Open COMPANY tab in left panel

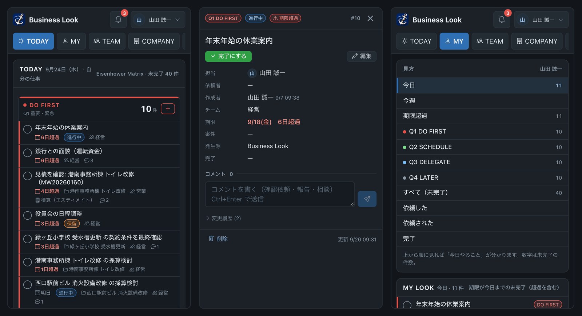click(154, 41)
